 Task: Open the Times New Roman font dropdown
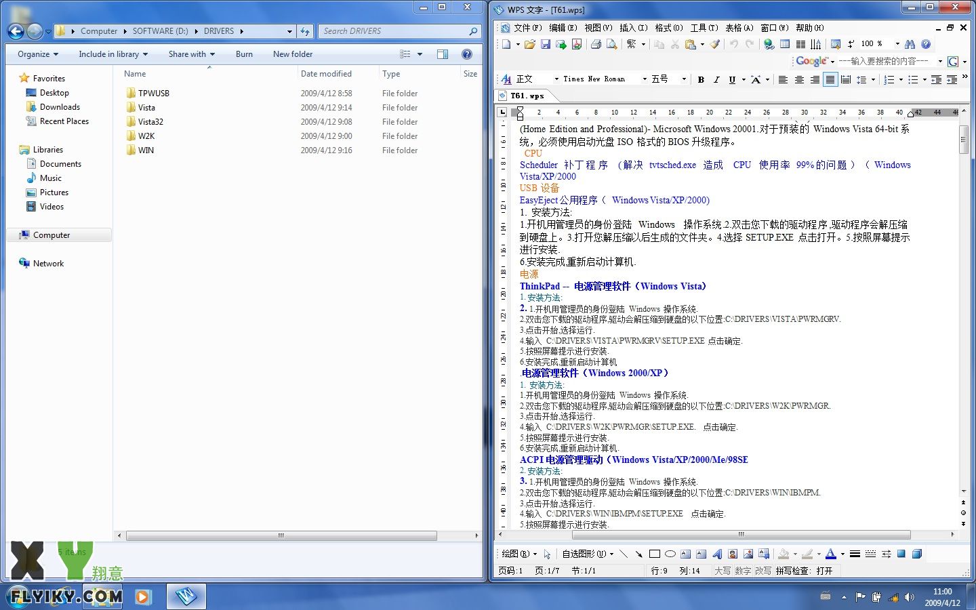tap(645, 79)
